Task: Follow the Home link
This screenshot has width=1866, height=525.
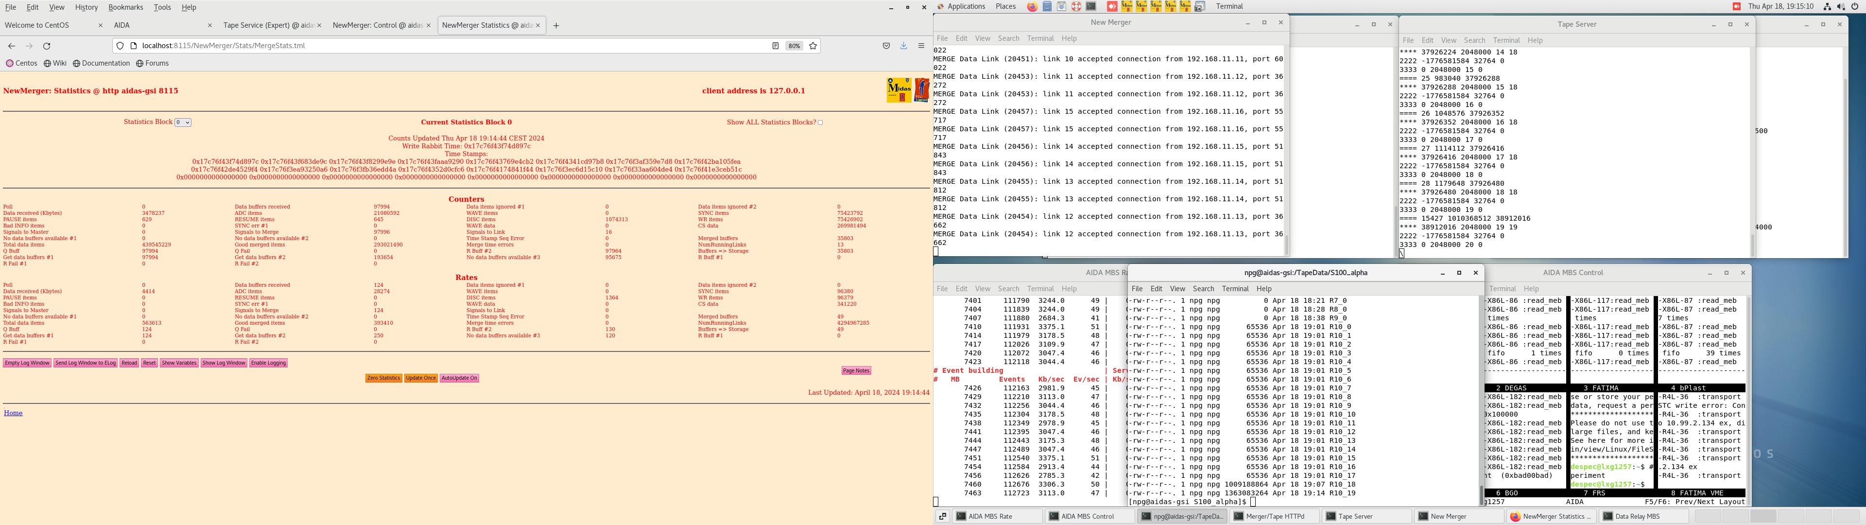Action: point(13,413)
